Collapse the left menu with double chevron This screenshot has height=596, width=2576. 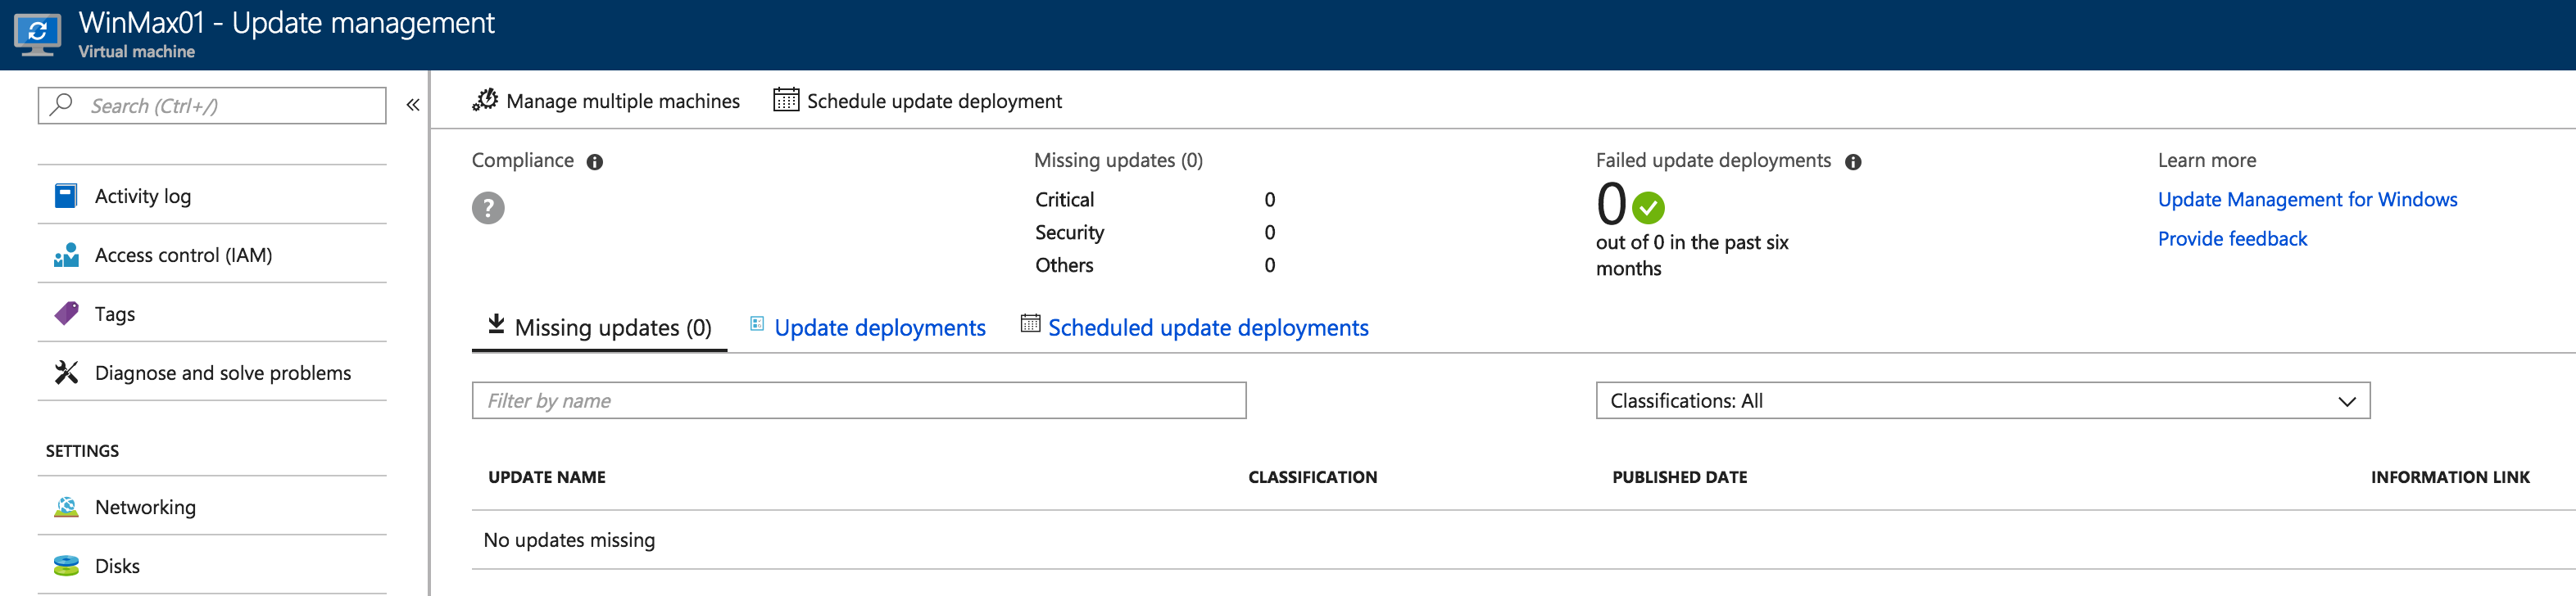click(413, 105)
